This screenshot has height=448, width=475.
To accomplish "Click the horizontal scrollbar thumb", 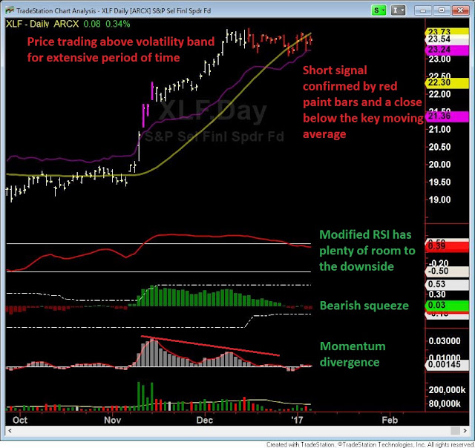I will pos(455,430).
